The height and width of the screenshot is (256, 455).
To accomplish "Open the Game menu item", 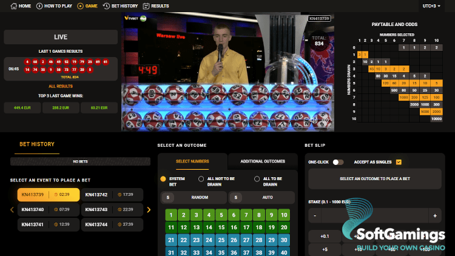I will point(87,5).
